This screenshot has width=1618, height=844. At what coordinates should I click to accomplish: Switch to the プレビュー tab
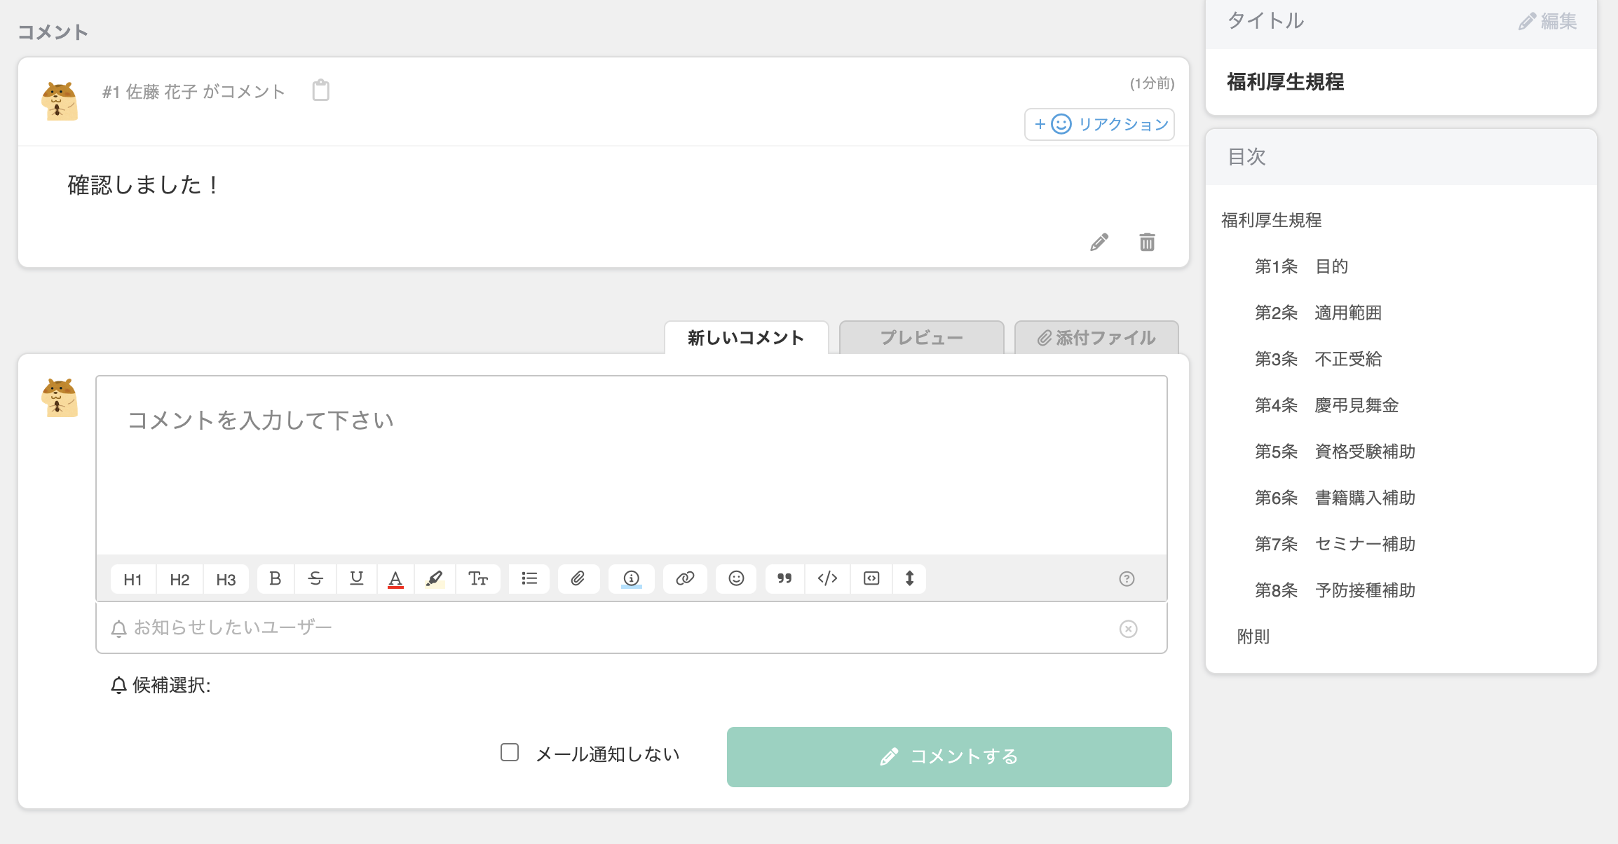pyautogui.click(x=921, y=338)
